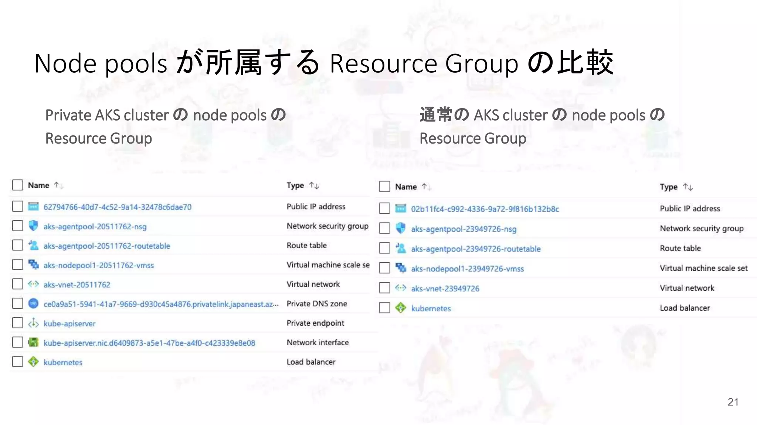This screenshot has height=425, width=757.
Task: Click virtual network icon of aks-vnet-23949726
Action: click(x=401, y=288)
